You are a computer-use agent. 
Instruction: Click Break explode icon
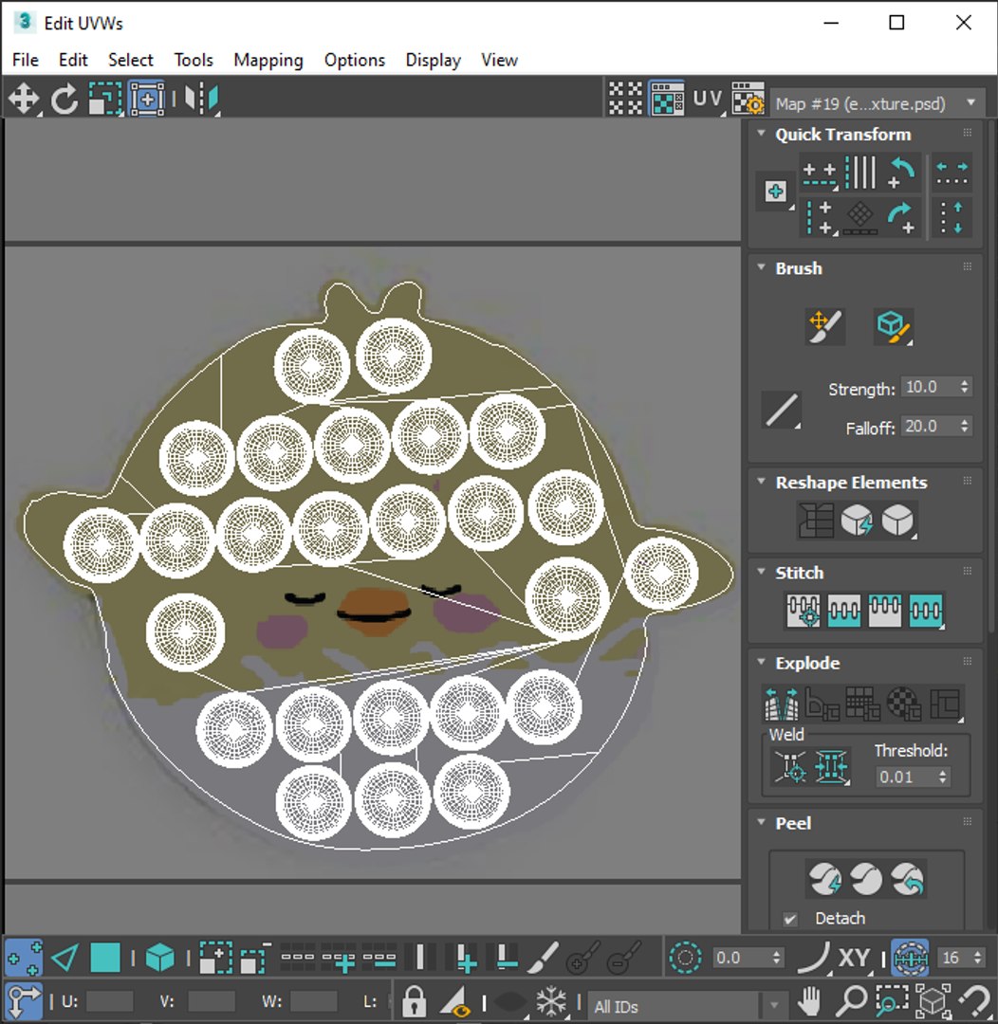[x=782, y=704]
